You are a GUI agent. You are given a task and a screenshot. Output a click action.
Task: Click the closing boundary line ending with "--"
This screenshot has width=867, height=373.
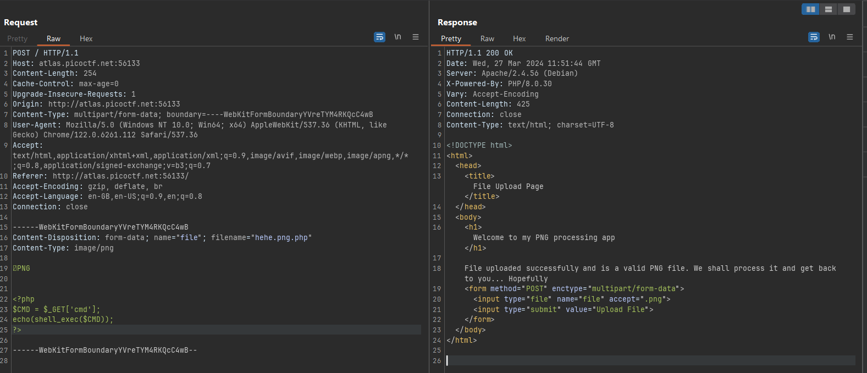(104, 350)
